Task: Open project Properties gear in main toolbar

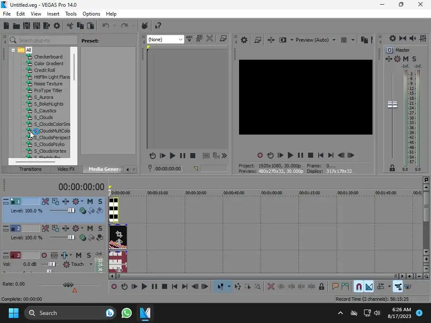Action: (x=57, y=26)
